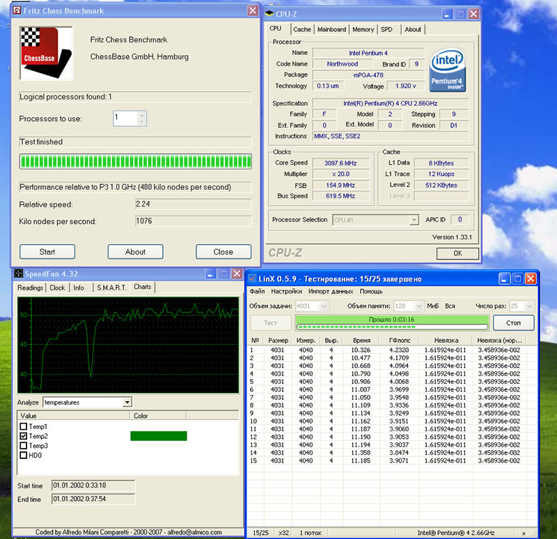This screenshot has height=539, width=557.
Task: Click the green Temp2 color swatch
Action: 159,436
